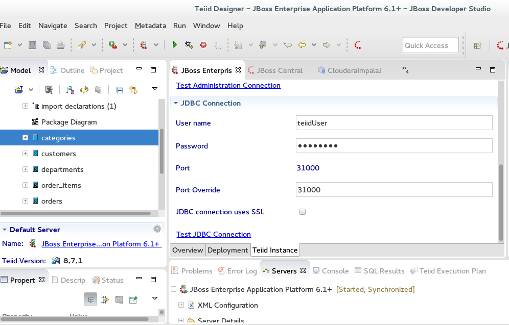
Task: Click the red Stop toolbar icon
Action: [x=203, y=45]
